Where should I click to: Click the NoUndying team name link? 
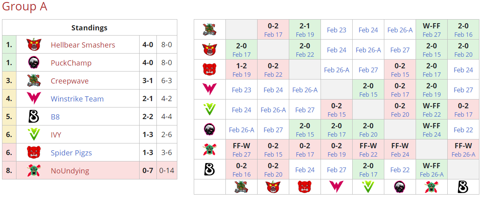click(x=70, y=171)
